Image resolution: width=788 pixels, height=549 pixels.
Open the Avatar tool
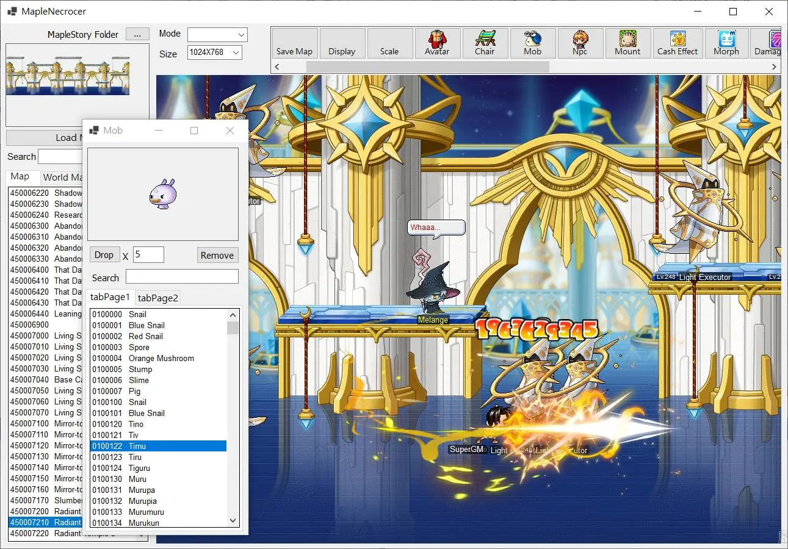click(437, 43)
